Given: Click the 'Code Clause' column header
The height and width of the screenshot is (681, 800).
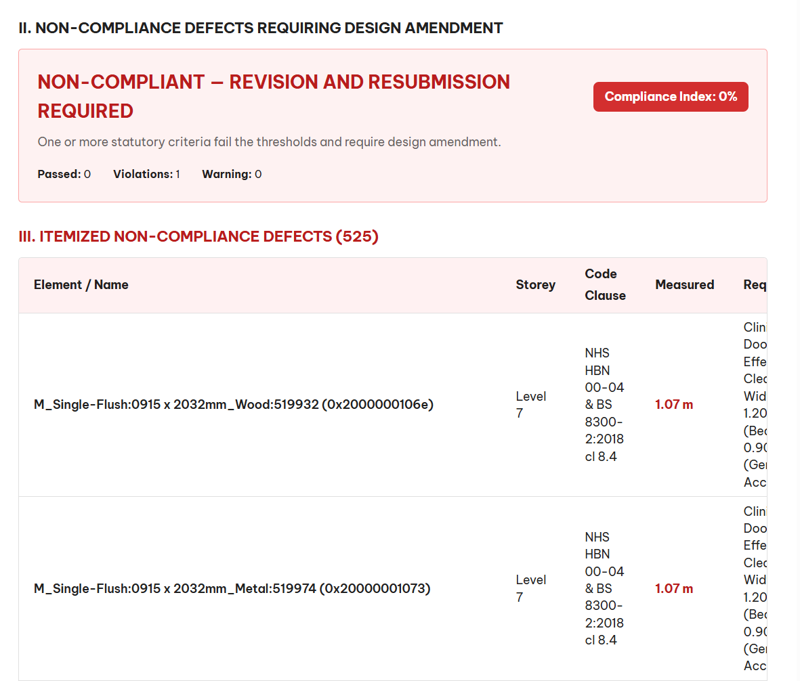Looking at the screenshot, I should pos(606,285).
